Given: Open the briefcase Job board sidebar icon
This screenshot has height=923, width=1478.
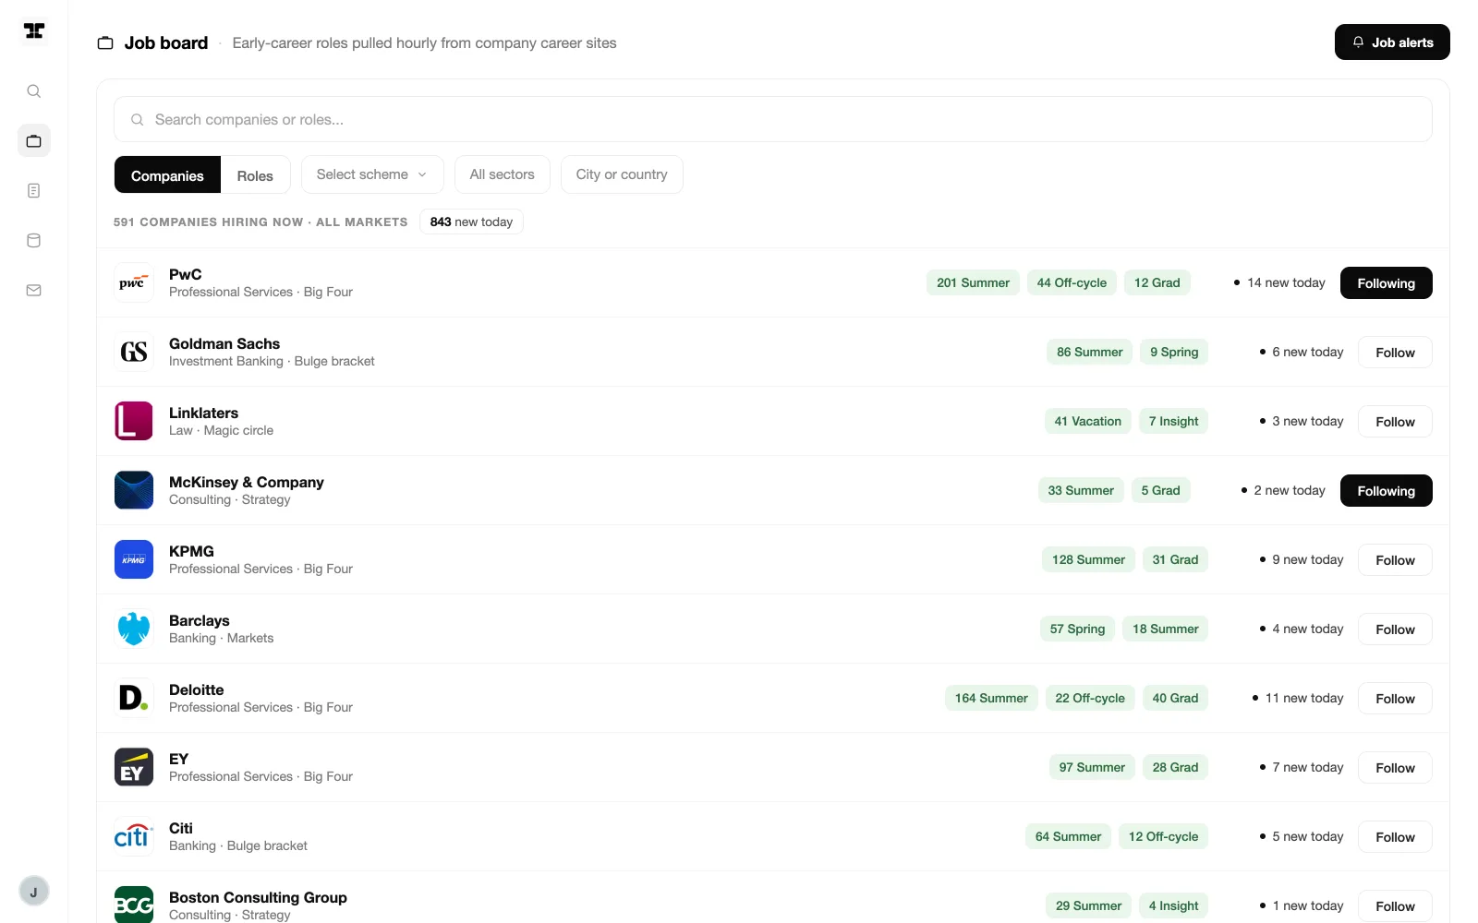Looking at the screenshot, I should click(34, 141).
